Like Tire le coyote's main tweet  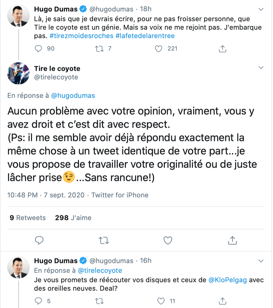(x=168, y=240)
